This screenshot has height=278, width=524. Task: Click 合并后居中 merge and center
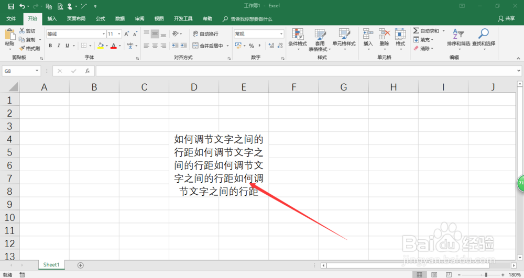click(208, 46)
